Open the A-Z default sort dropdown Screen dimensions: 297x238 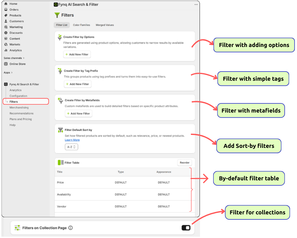tap(71, 147)
